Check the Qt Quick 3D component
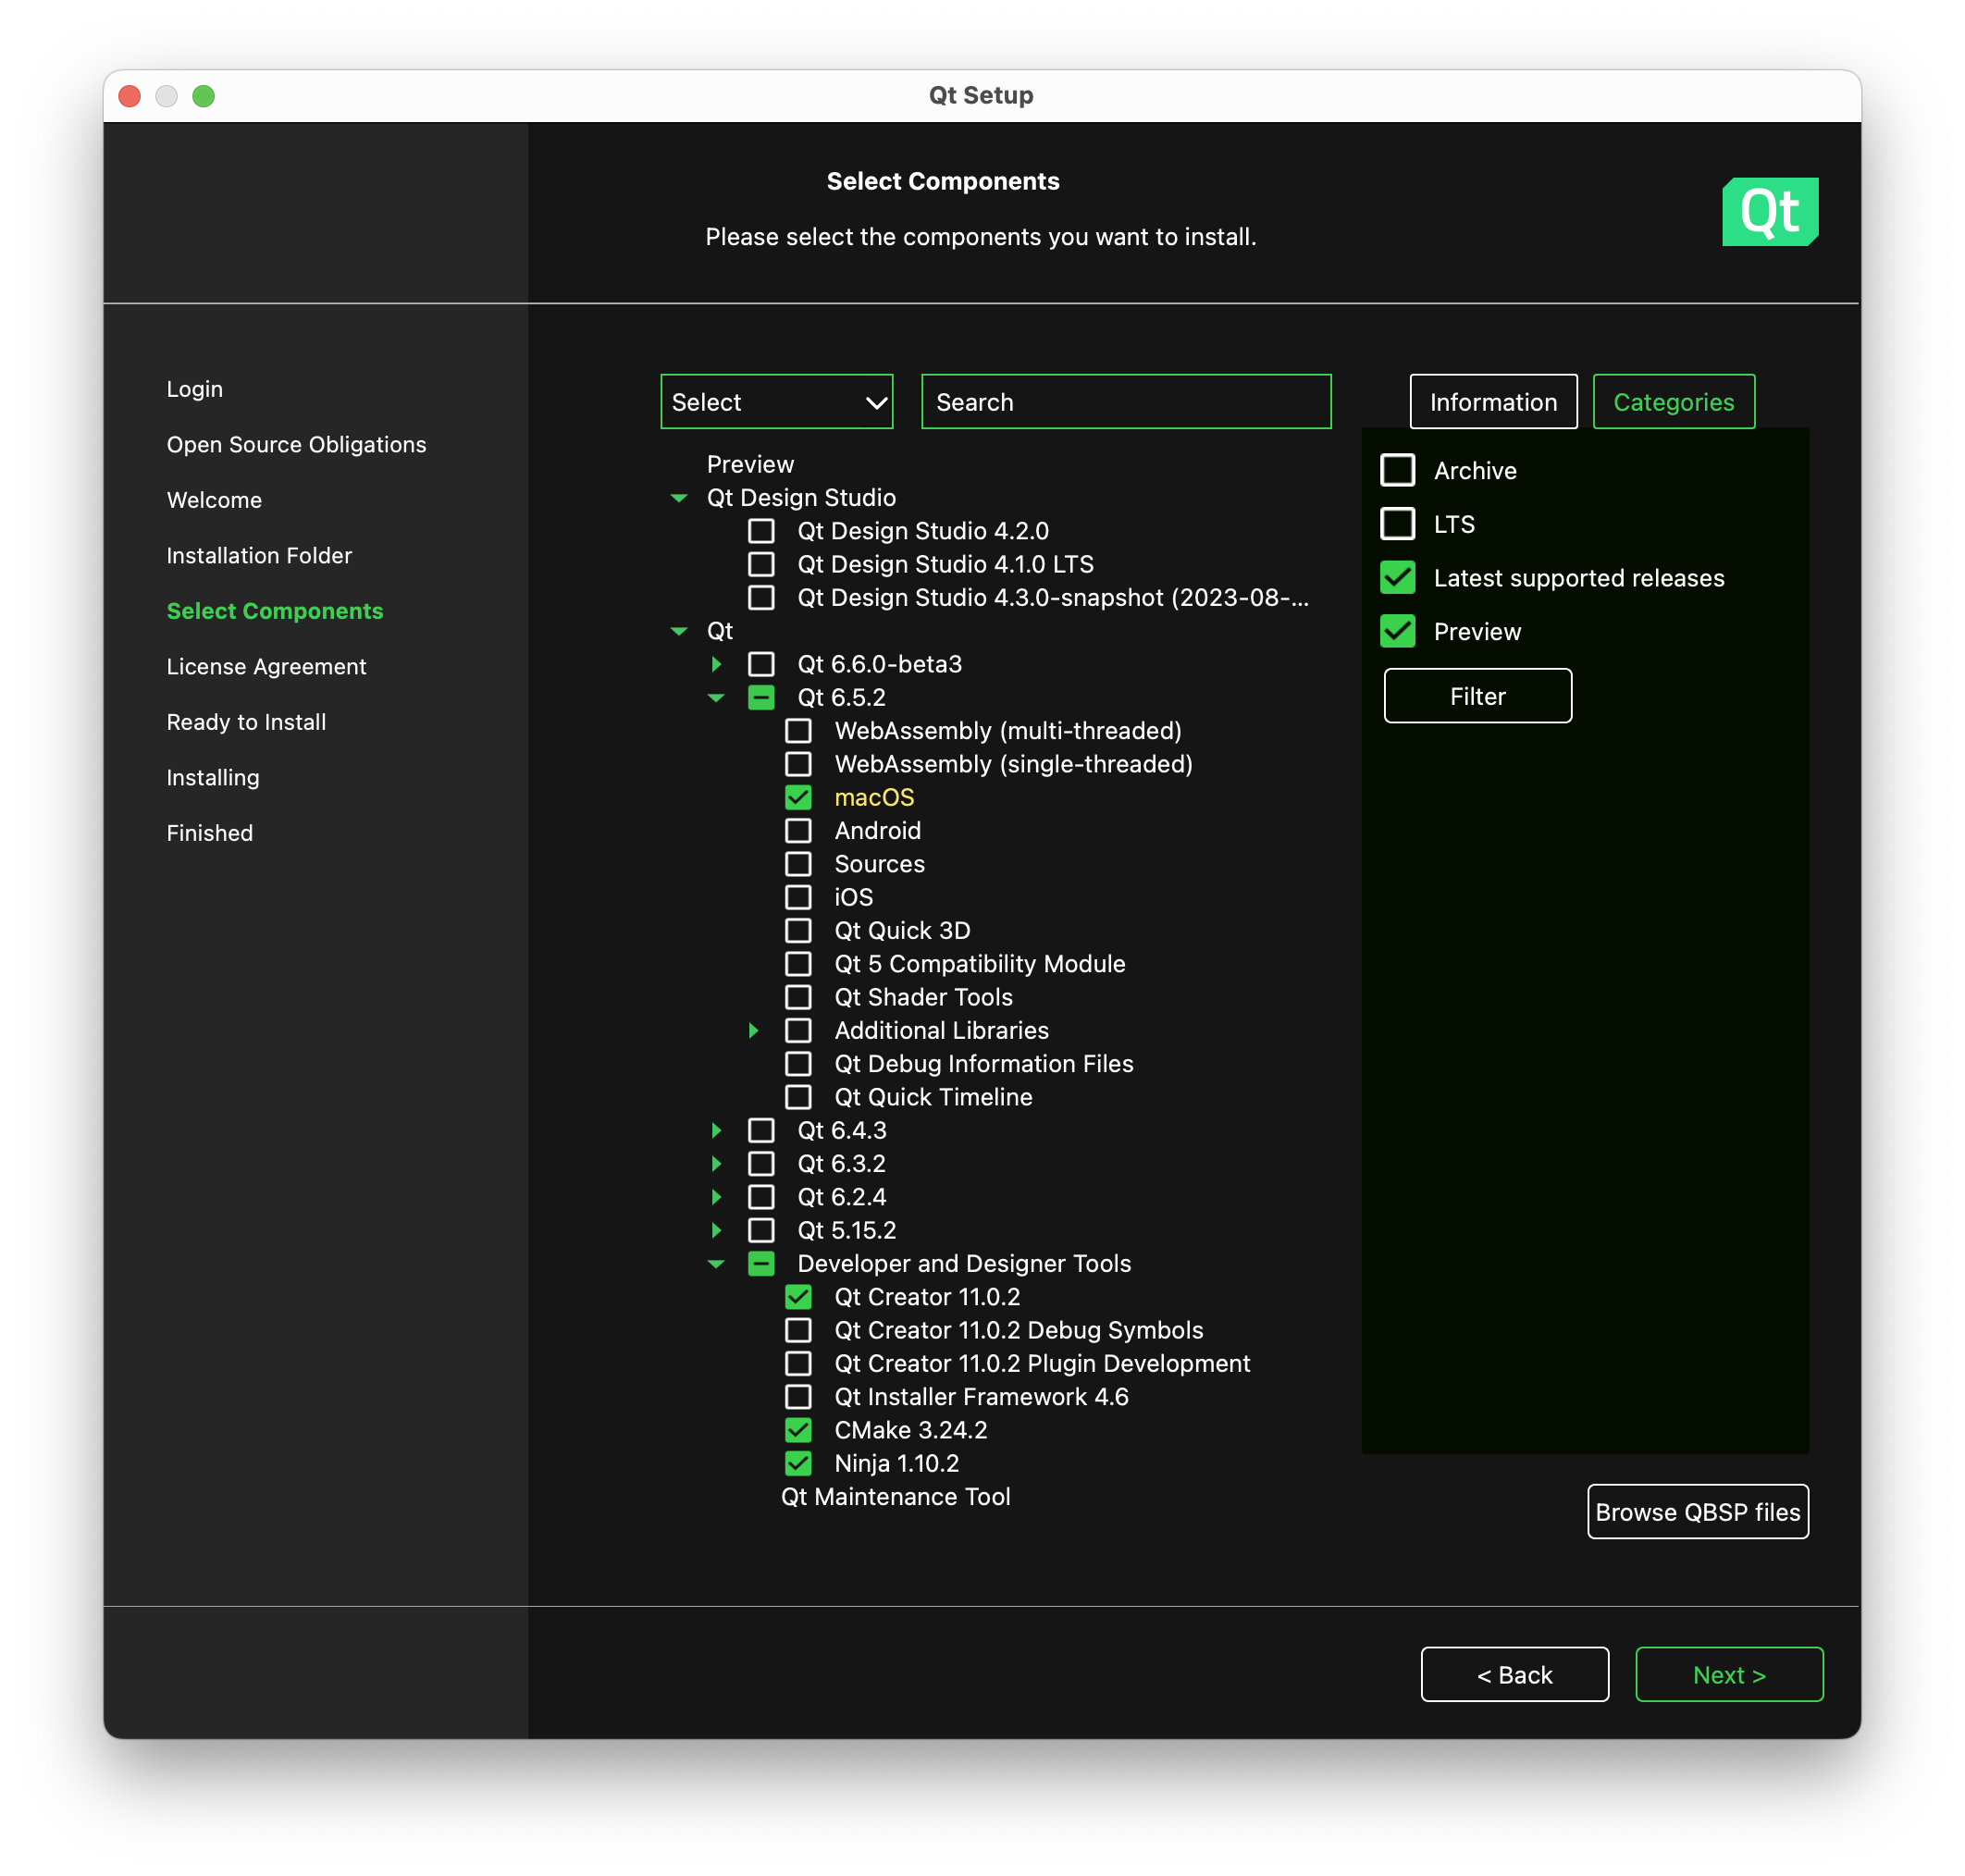 point(798,930)
